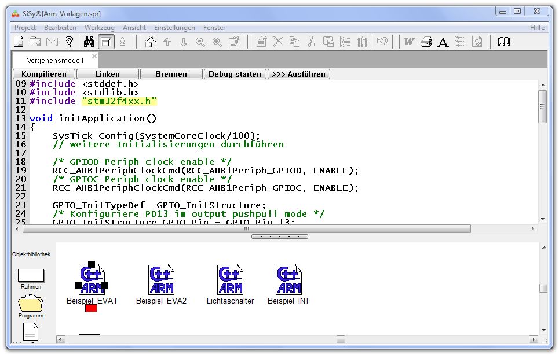559x355 pixels.
Task: Click the red marker under Beispiel_EVA1
Action: pyautogui.click(x=92, y=308)
